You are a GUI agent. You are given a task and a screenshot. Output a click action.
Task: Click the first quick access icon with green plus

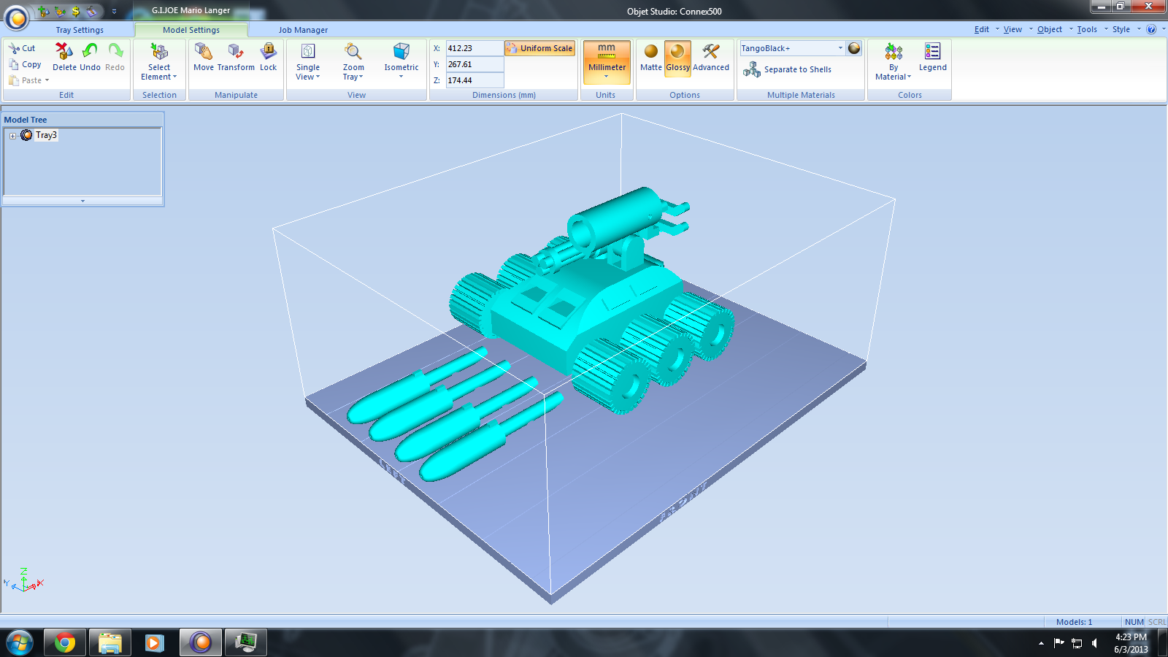44,11
